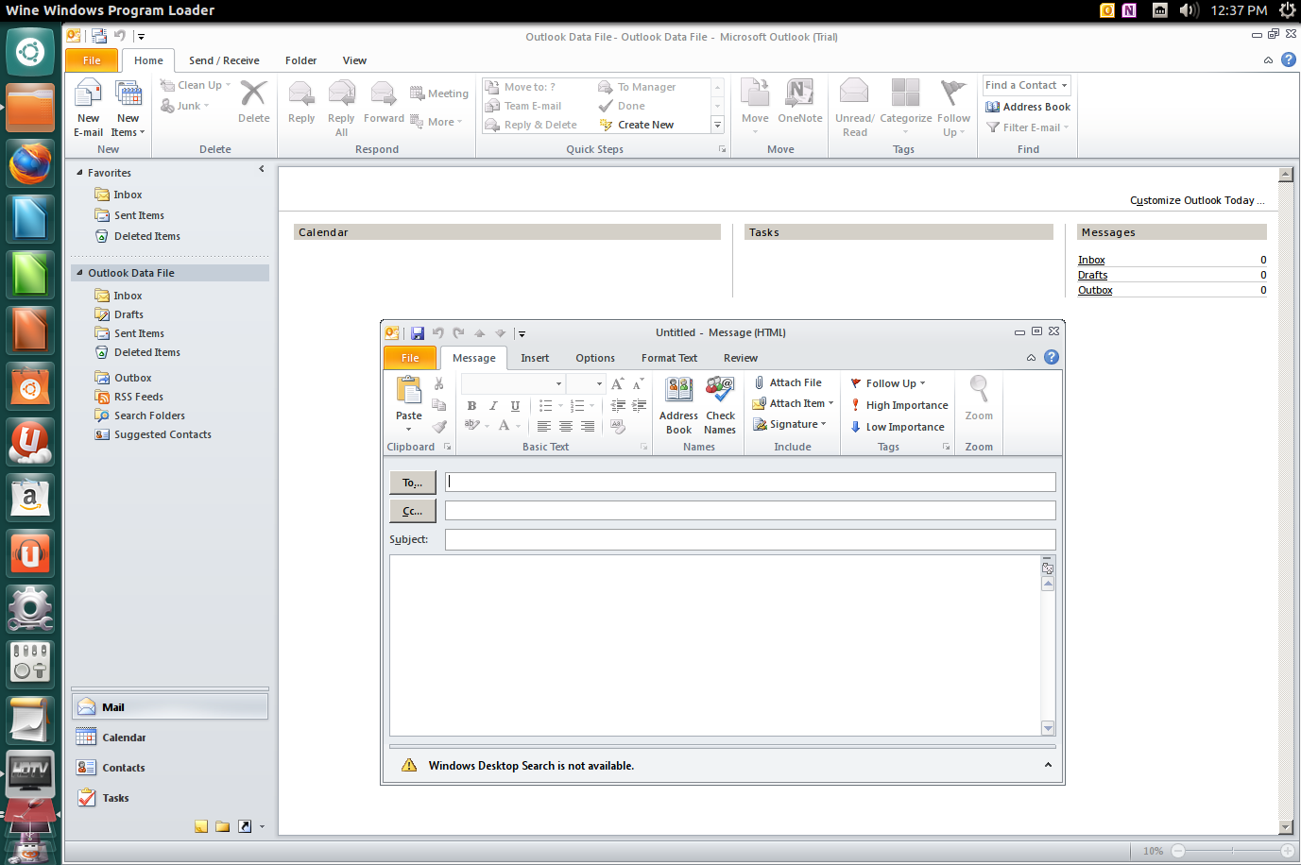
Task: Switch to Contacts in navigation pane
Action: click(170, 768)
